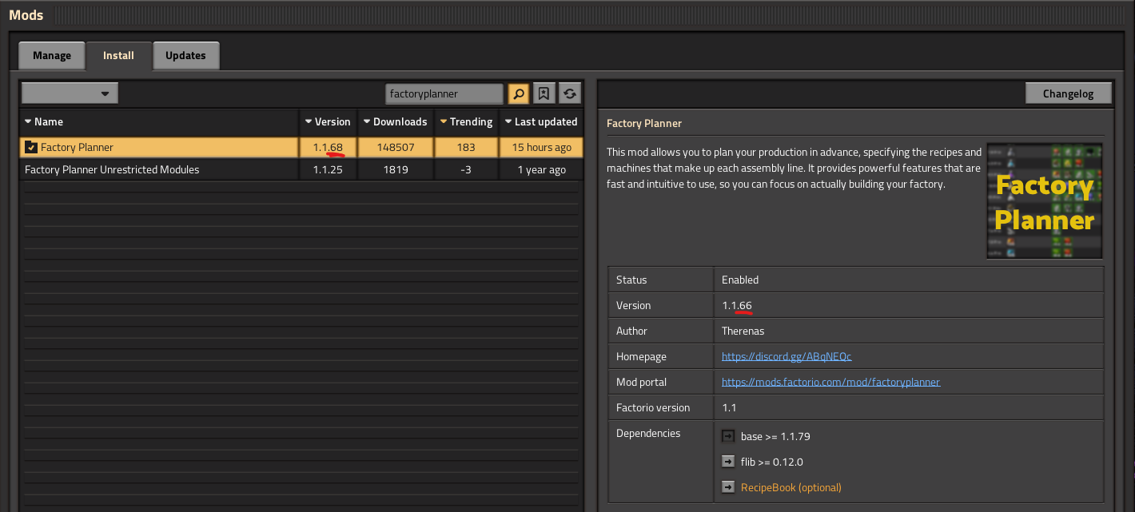The image size is (1135, 512).
Task: Click the Factorio version value 1.1
Action: tap(729, 407)
